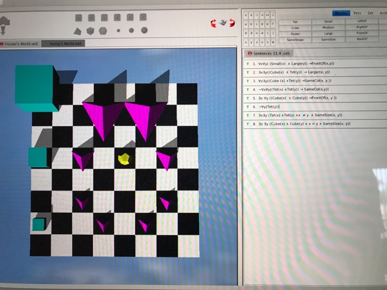Toggle name label c for the selected block
The height and width of the screenshot is (290, 387).
click(104, 18)
